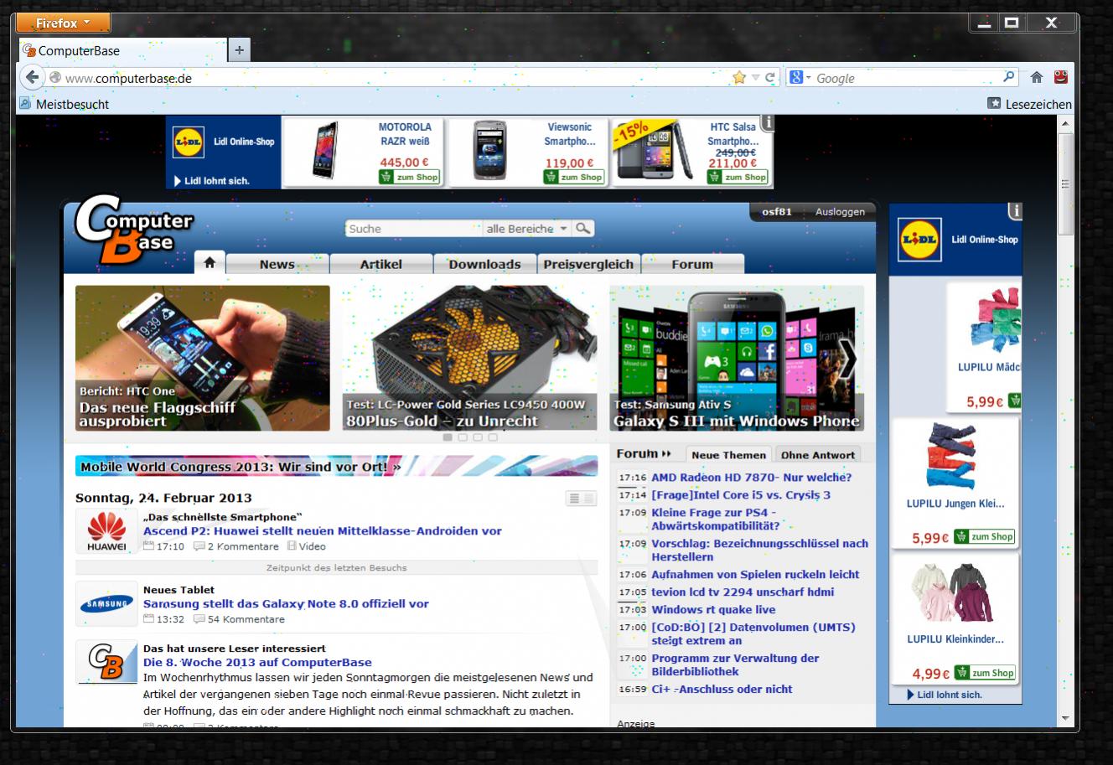Click the page vertical scrollbar down arrow

[x=1066, y=718]
